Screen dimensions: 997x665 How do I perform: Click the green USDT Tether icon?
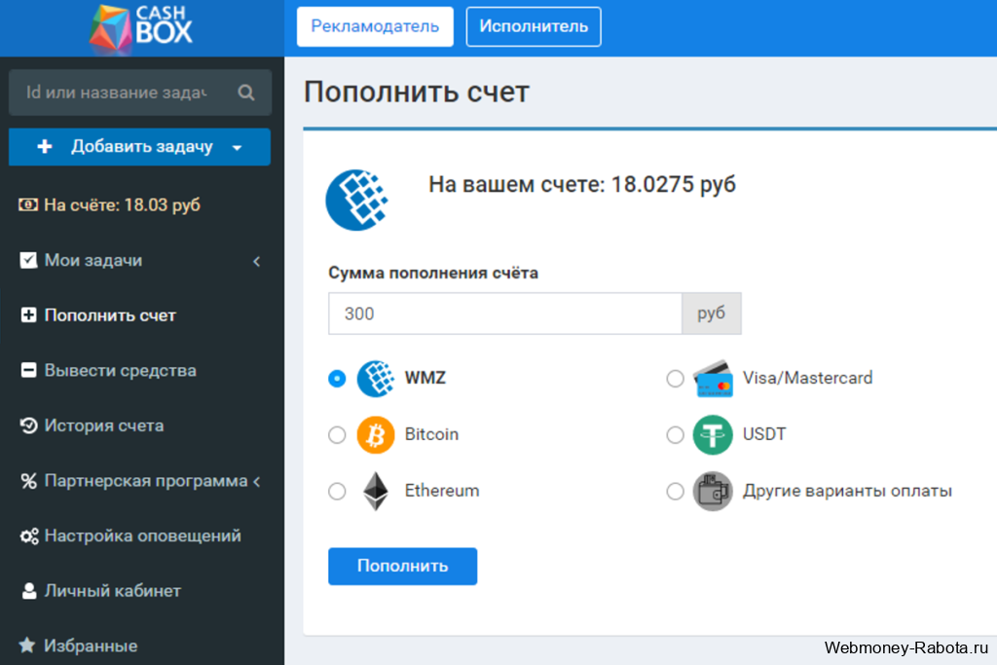tap(713, 435)
